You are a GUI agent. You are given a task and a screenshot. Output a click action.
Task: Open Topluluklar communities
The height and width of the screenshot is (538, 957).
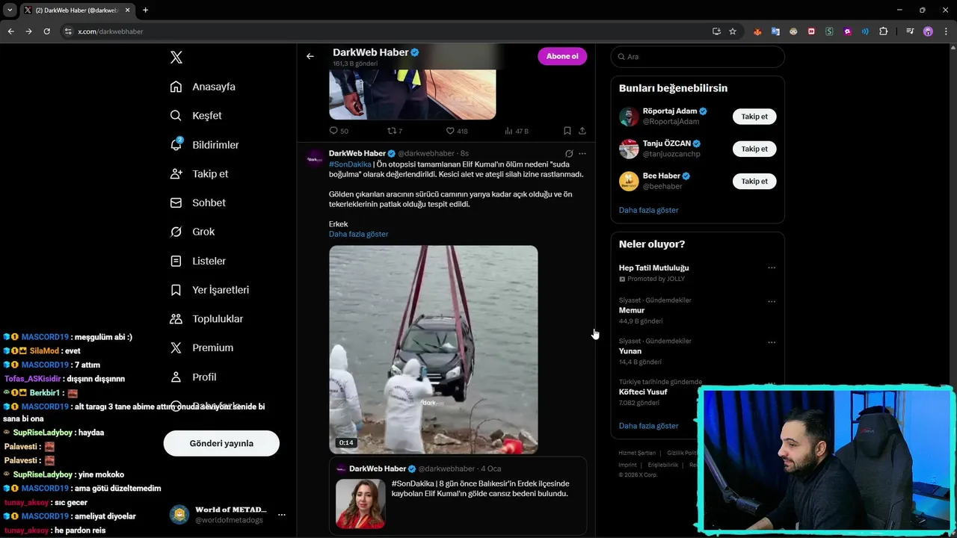point(206,319)
